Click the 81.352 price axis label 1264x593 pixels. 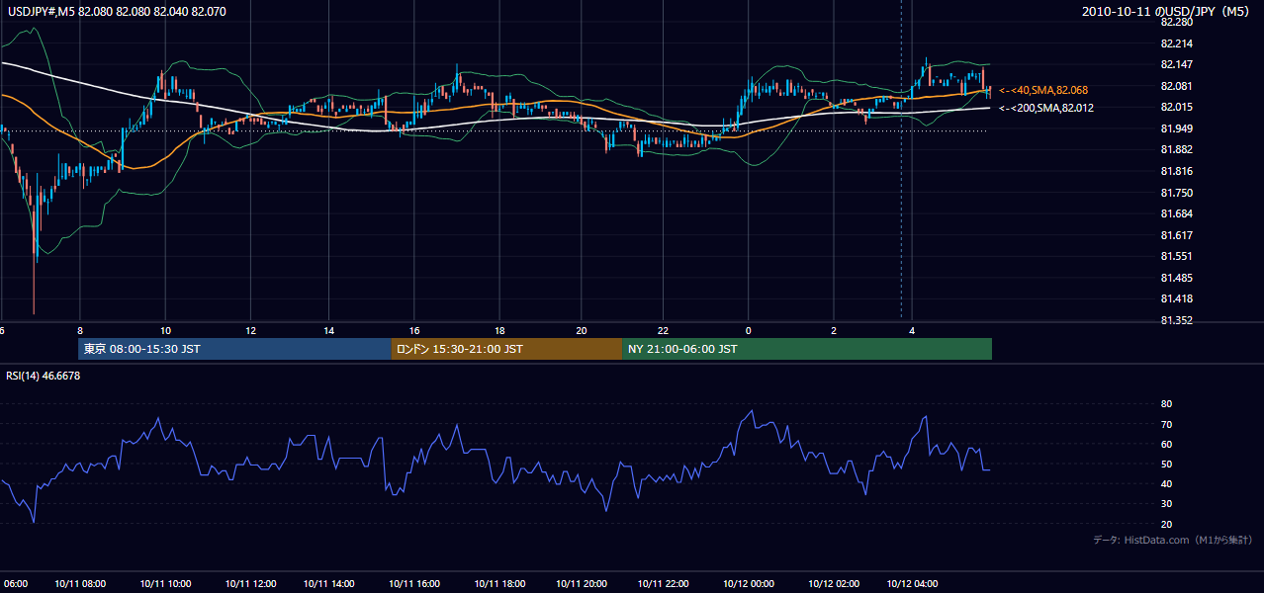coord(1176,320)
